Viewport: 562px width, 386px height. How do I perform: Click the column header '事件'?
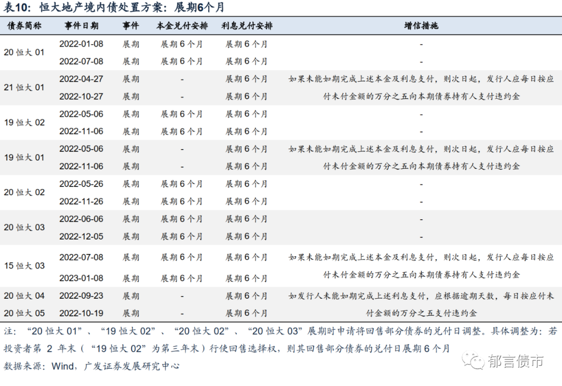click(x=131, y=26)
